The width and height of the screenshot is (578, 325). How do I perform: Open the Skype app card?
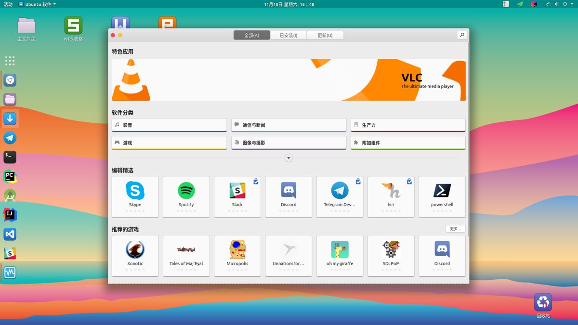(135, 196)
